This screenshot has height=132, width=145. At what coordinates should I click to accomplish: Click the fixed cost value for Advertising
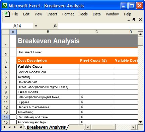[x=96, y=112]
